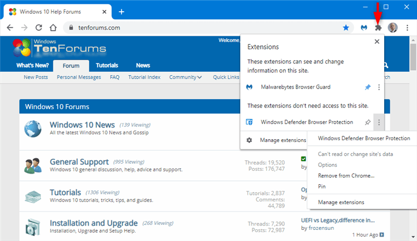
Task: Choose Pin in the context menu
Action: pos(321,186)
